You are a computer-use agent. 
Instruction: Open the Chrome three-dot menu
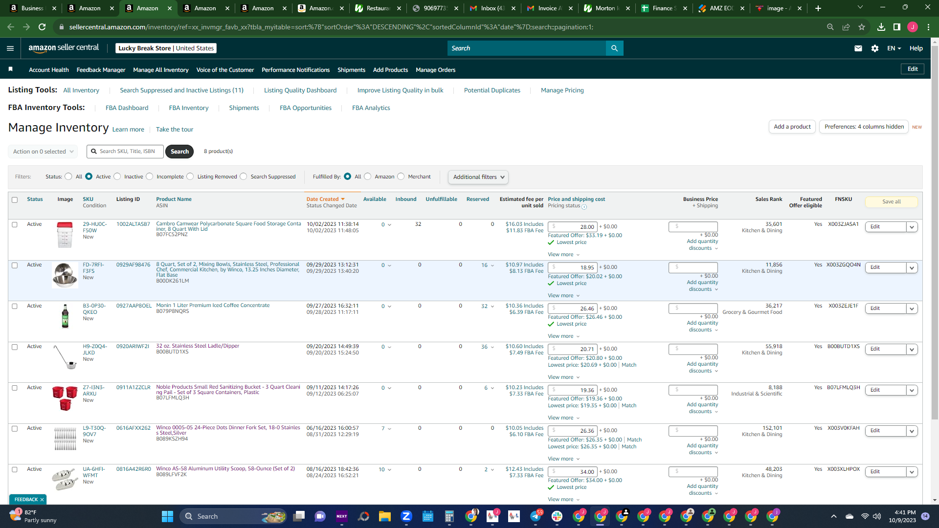click(928, 27)
